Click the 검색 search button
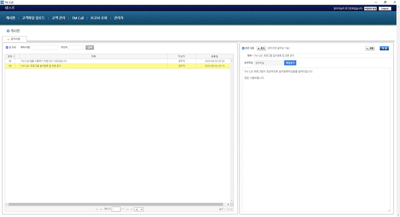Viewport: 400px width, 217px height. coord(90,47)
